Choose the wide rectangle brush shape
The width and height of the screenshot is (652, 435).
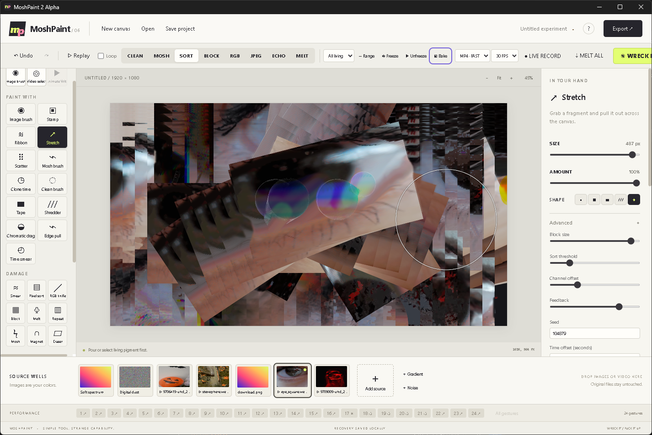[607, 200]
